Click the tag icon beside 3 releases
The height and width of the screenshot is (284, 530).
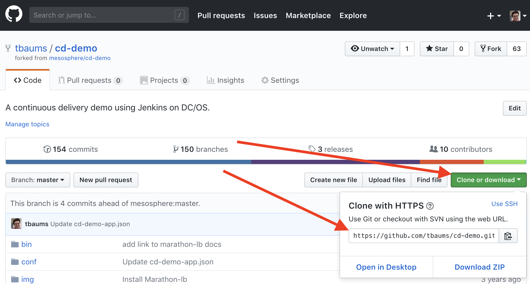click(x=312, y=149)
